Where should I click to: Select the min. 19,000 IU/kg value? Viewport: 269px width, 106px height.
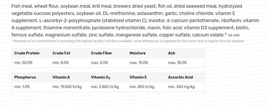(x=67, y=87)
